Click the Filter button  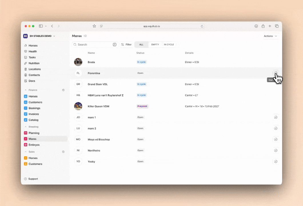(126, 45)
